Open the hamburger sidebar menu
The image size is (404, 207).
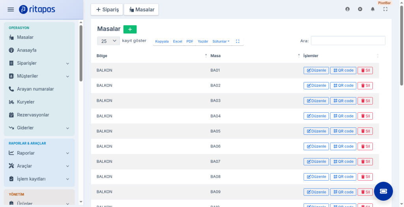click(11, 9)
